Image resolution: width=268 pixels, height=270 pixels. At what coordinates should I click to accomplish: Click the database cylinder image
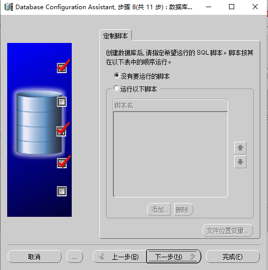click(x=39, y=123)
